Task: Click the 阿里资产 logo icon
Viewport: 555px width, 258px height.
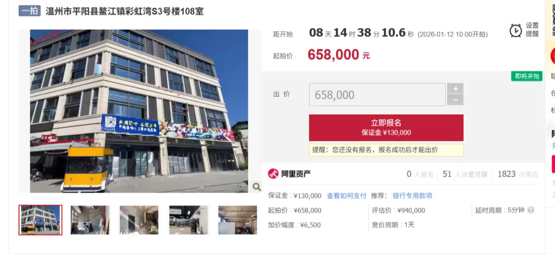Action: [273, 174]
